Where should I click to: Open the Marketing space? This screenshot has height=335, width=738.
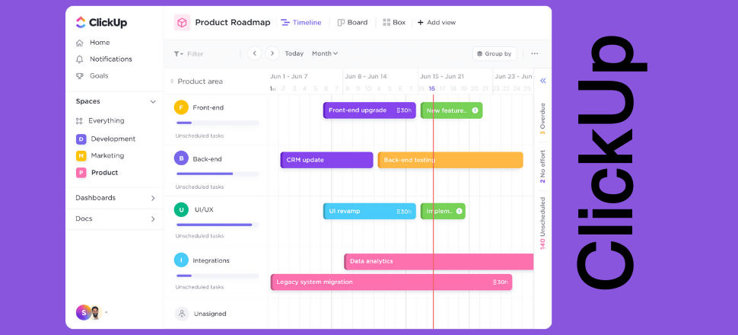coord(100,155)
